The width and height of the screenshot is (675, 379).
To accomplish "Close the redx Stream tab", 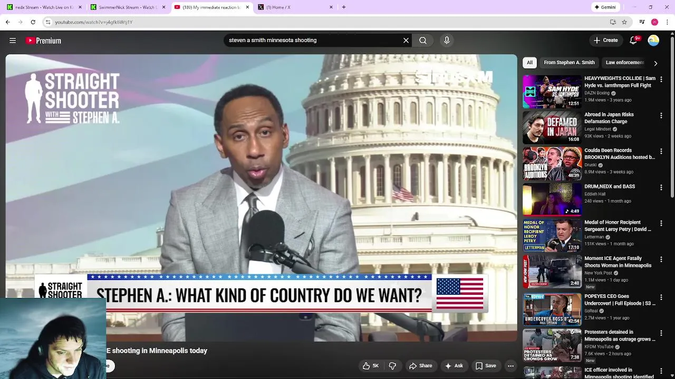I will [x=80, y=7].
